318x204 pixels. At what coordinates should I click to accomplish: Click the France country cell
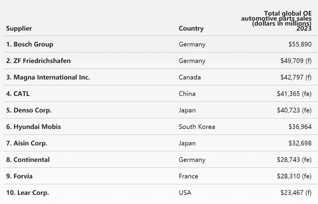pyautogui.click(x=188, y=176)
